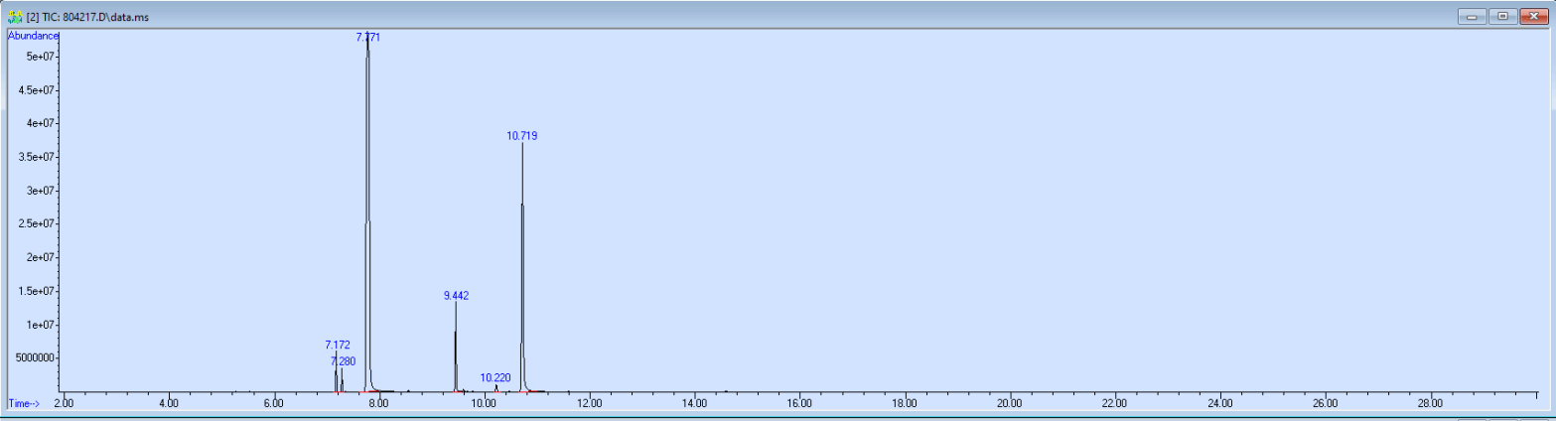Select the peak labeled 7.771
1556x421 pixels.
pyautogui.click(x=368, y=37)
